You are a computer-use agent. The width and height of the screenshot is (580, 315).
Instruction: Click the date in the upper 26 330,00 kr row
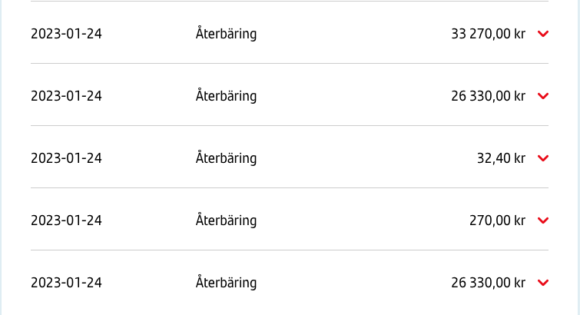point(66,96)
